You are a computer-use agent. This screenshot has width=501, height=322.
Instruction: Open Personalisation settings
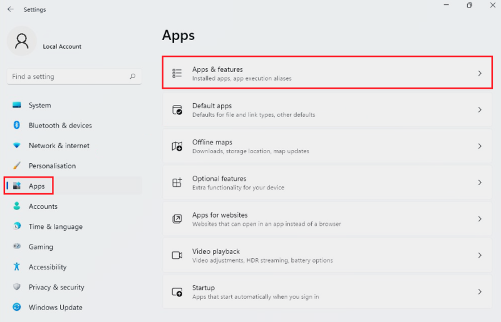point(52,166)
